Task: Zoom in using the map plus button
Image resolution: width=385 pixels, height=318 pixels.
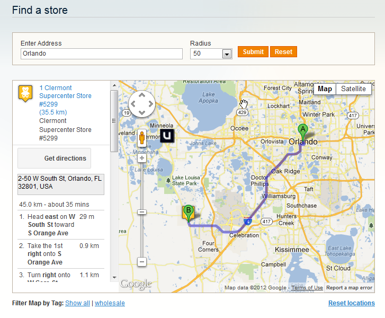Action: coord(142,158)
